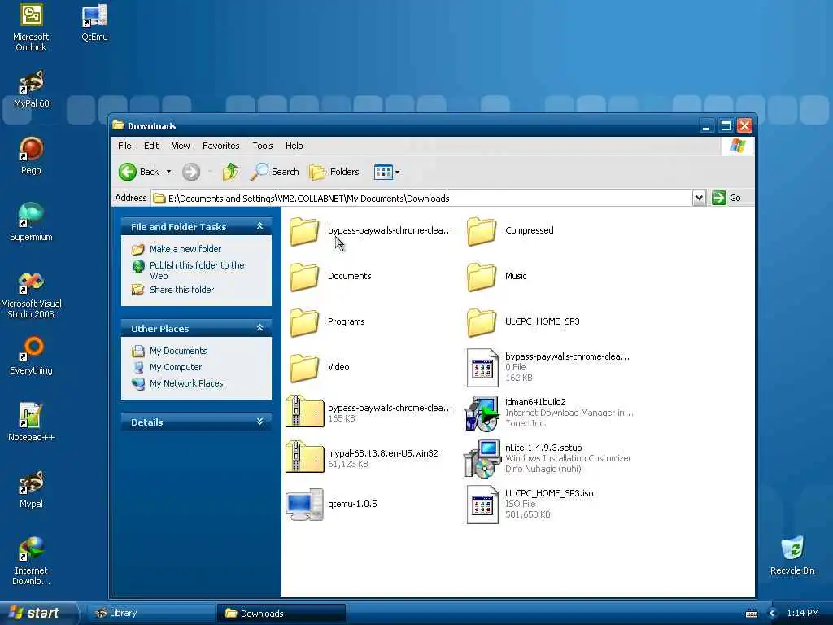Select the idman641build2 installer

pyautogui.click(x=549, y=413)
